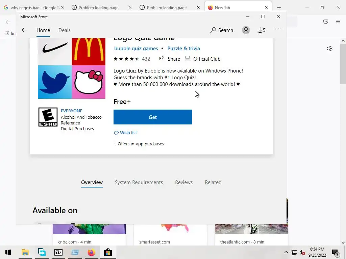Open the user account profile icon
Screen dimensions: 346x259
point(246,30)
